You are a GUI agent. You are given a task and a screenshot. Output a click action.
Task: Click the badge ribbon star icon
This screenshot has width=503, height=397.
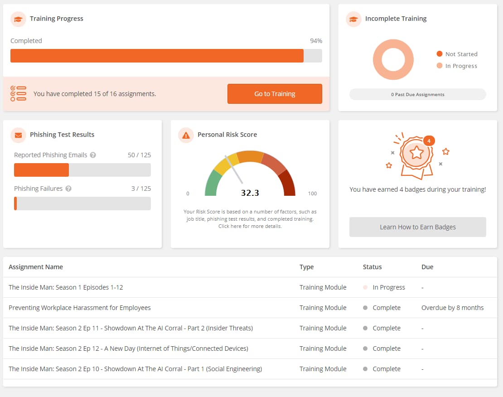pos(416,154)
